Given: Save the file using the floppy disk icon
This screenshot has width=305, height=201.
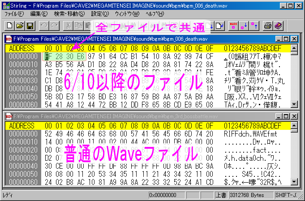Looking at the screenshot, I should pyautogui.click(x=30, y=26).
